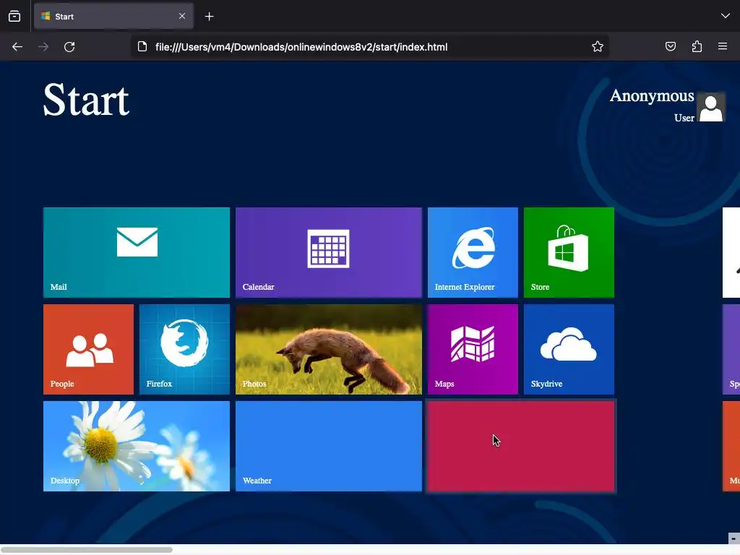The width and height of the screenshot is (740, 555).
Task: Open the browser application menu
Action: pos(723,46)
